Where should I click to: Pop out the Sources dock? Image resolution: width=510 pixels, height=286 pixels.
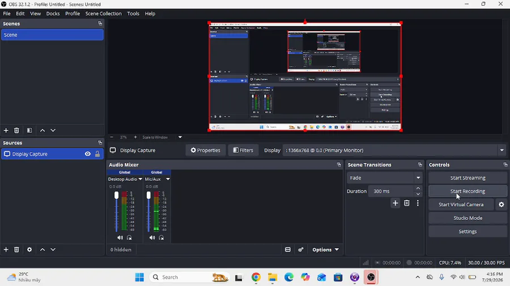[100, 142]
